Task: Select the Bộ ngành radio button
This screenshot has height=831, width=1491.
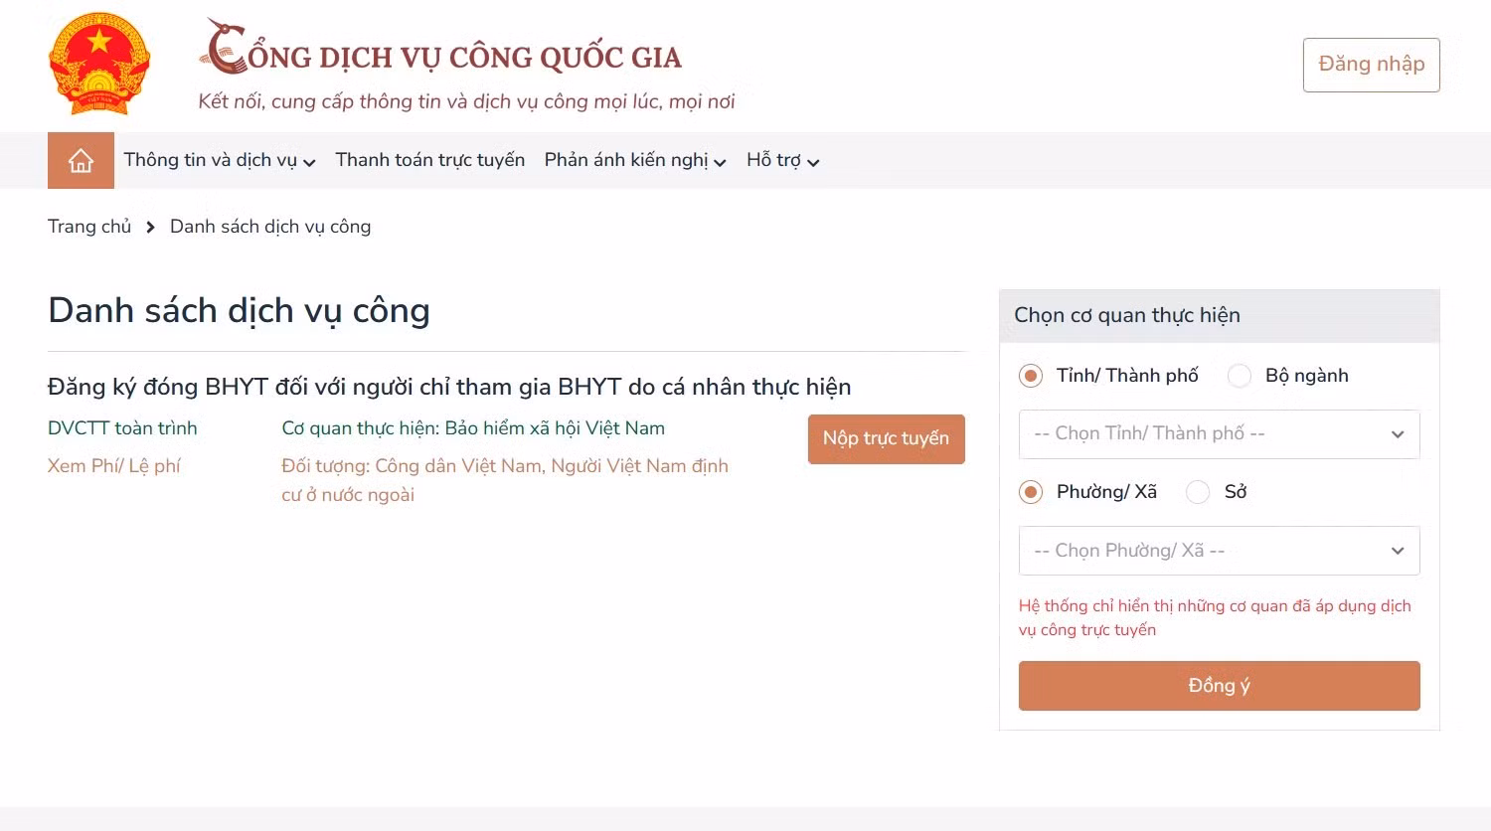Action: pos(1240,376)
